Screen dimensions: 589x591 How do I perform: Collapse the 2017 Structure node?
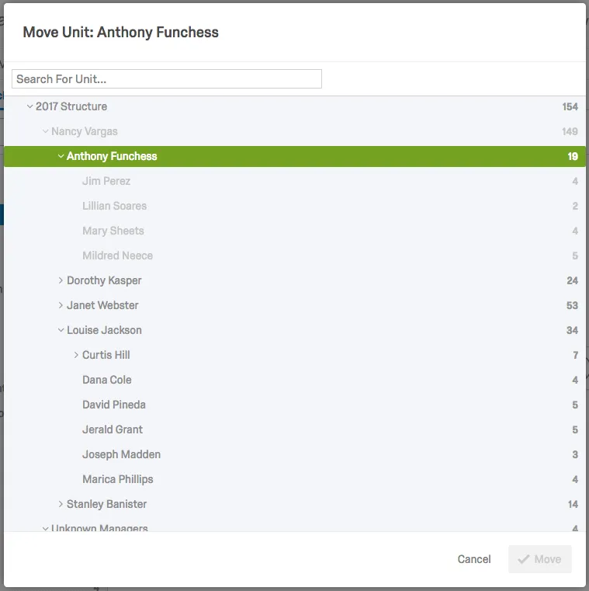tap(30, 106)
